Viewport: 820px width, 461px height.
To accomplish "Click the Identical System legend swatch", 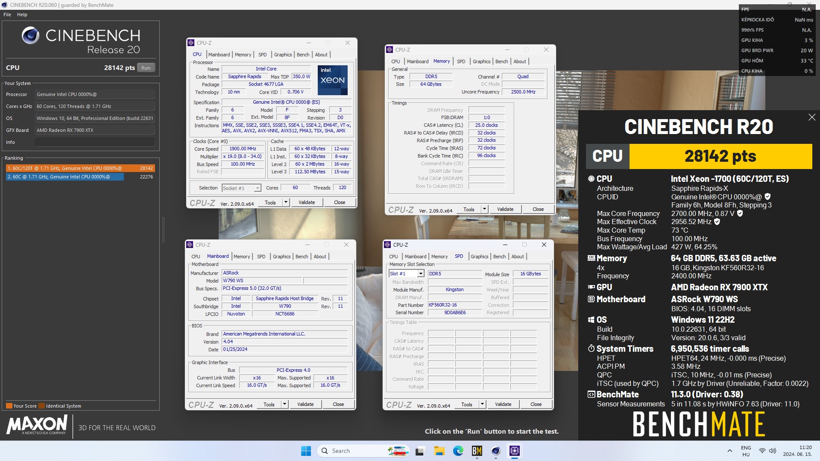I will pyautogui.click(x=41, y=406).
